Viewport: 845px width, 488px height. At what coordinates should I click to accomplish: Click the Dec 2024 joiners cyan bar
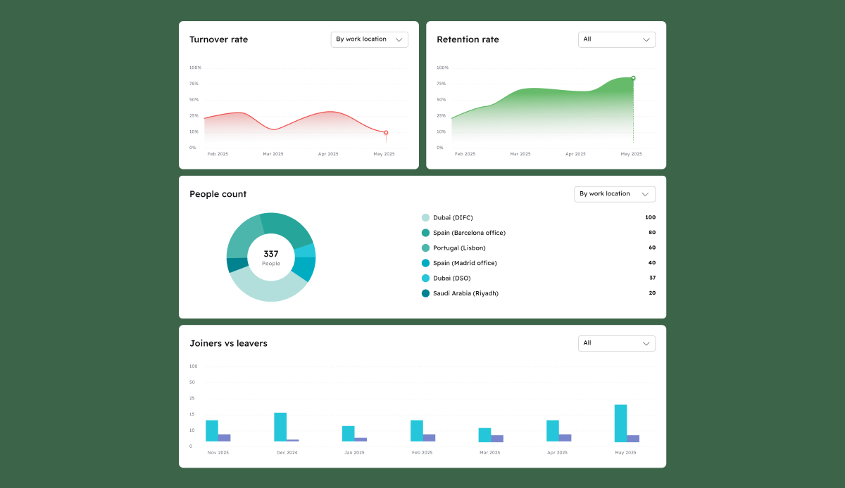(280, 427)
